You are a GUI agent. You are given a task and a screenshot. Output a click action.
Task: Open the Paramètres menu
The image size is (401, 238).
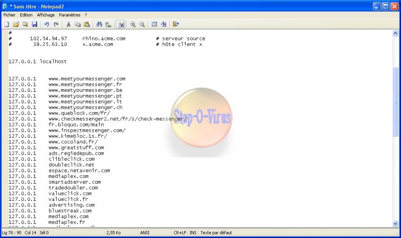70,15
